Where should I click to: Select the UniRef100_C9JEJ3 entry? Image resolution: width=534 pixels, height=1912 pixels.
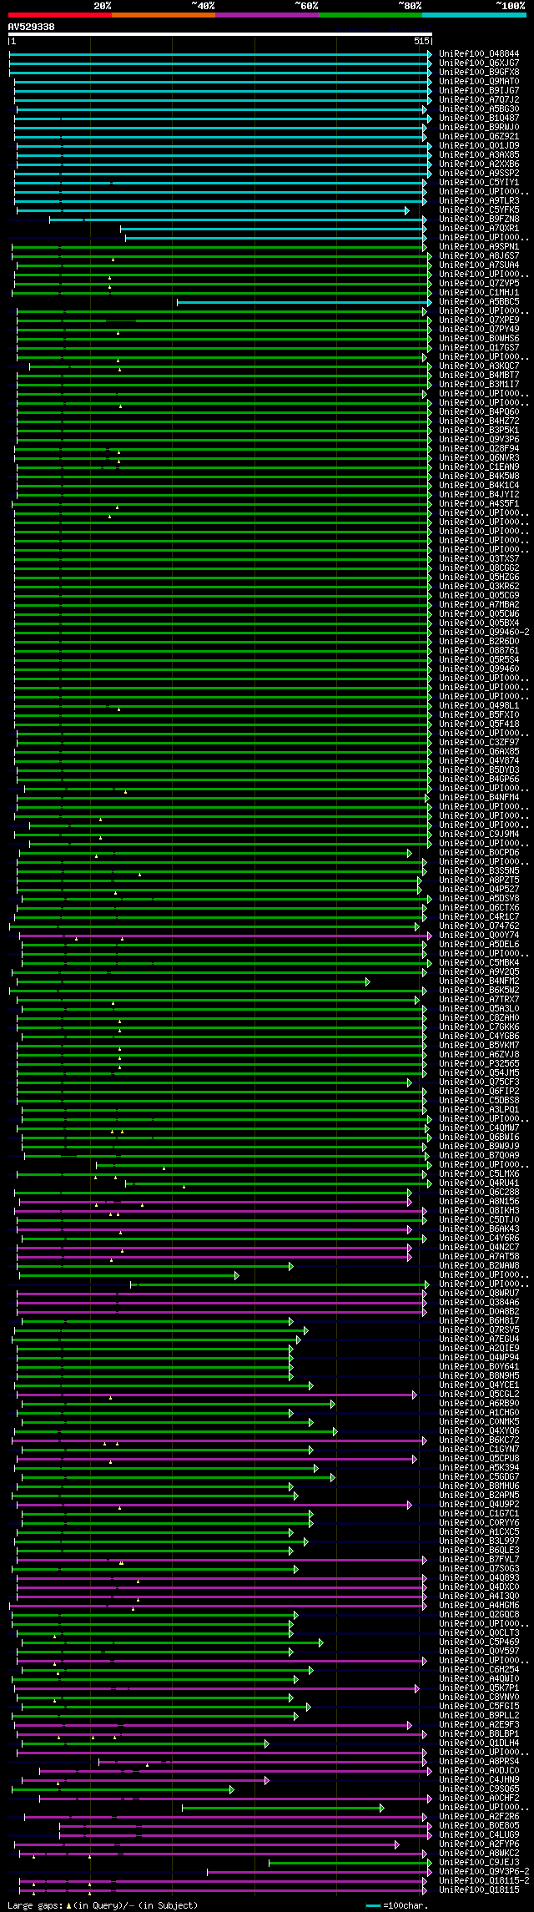coord(479,1862)
